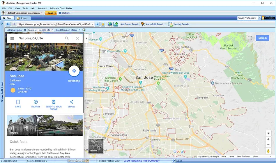Click the Send to your phone icon

[54, 102]
